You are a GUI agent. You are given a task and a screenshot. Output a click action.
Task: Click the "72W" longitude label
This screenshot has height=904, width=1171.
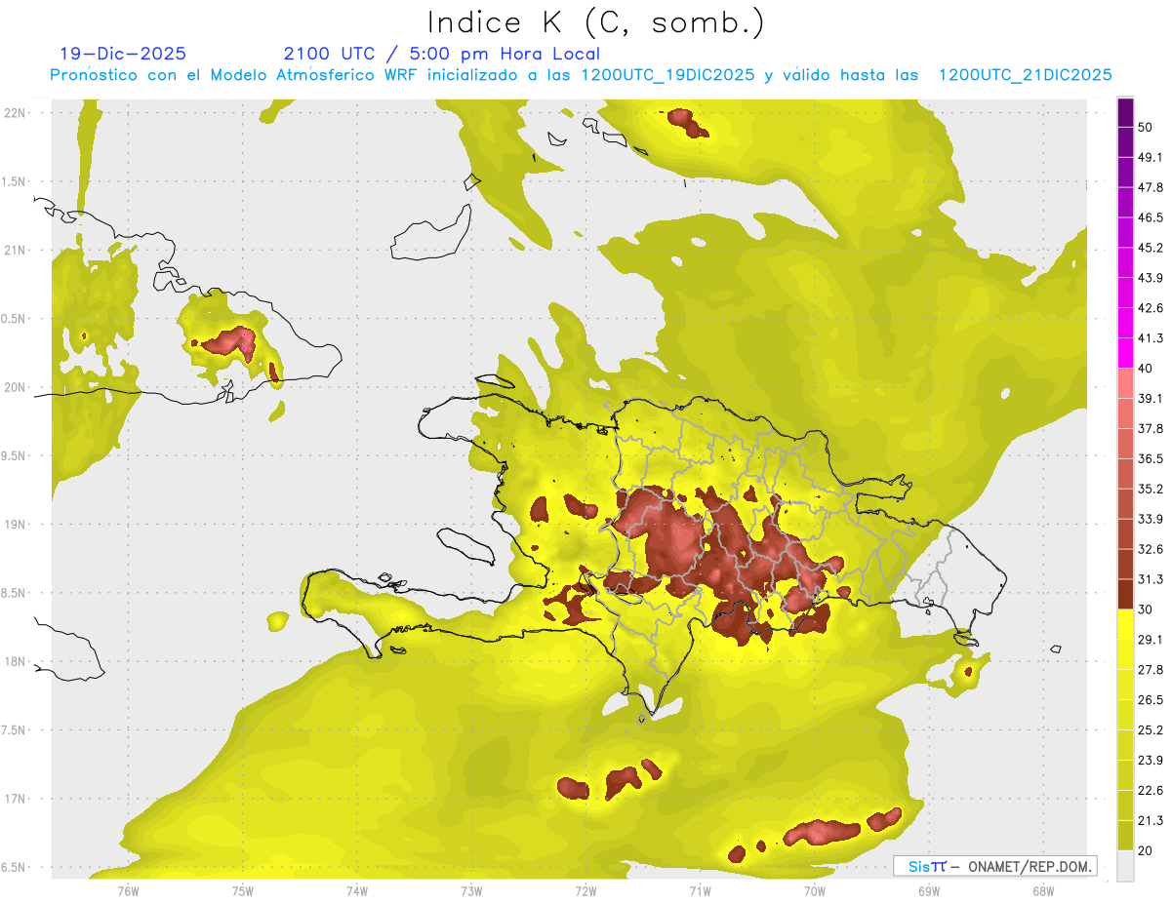(585, 891)
